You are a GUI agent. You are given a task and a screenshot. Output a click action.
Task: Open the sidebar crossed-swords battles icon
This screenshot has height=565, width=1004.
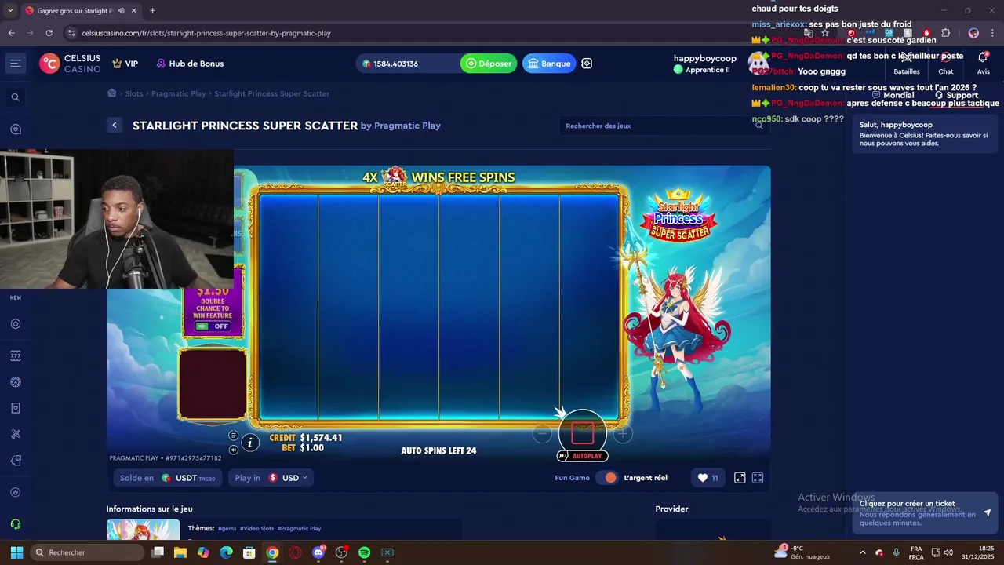tap(16, 434)
